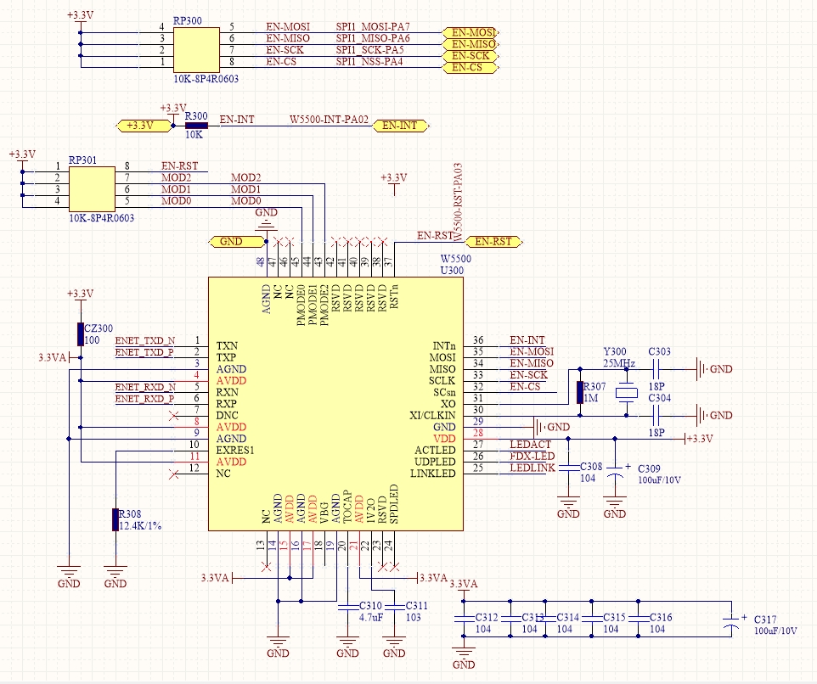Select the C310 capacitor symbol
Screen dimensions: 817x684
tap(347, 607)
